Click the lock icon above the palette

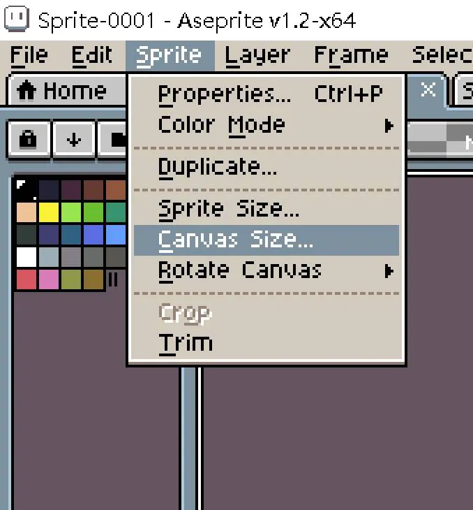point(28,140)
